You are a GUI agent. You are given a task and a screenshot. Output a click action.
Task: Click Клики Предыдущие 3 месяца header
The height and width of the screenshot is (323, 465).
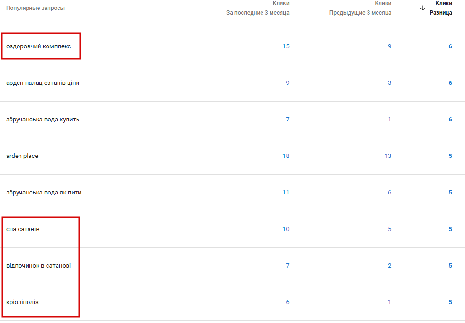[x=360, y=8]
